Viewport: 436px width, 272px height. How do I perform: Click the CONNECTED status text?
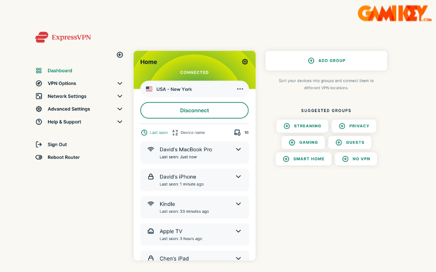pyautogui.click(x=195, y=72)
